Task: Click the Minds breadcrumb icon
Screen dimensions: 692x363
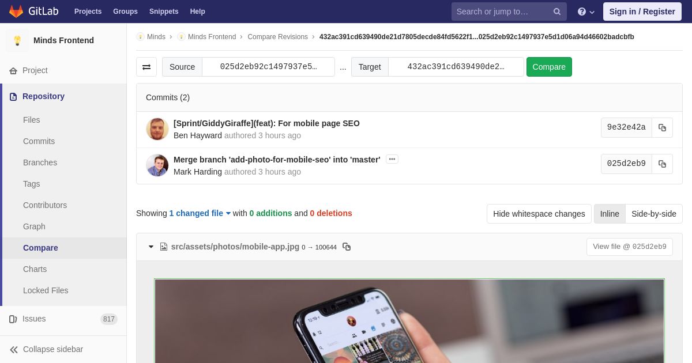Action: (140, 37)
